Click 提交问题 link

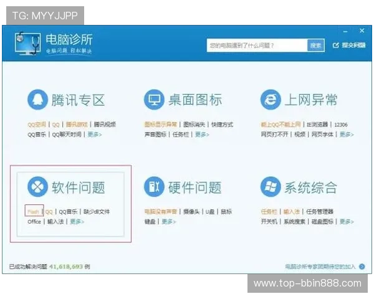tap(353, 45)
